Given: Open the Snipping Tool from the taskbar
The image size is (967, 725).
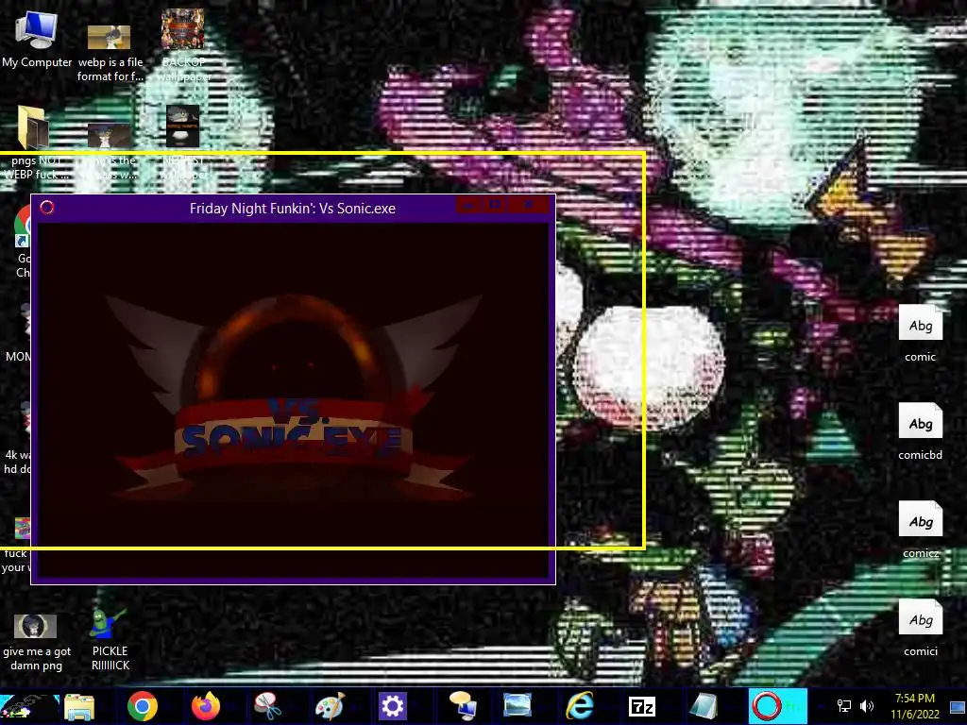Looking at the screenshot, I should 267,706.
